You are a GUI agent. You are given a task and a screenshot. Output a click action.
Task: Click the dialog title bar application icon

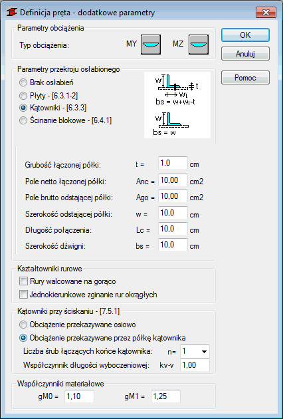13,13
